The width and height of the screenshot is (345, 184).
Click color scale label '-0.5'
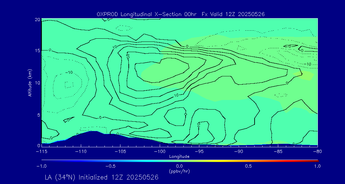click(x=111, y=166)
